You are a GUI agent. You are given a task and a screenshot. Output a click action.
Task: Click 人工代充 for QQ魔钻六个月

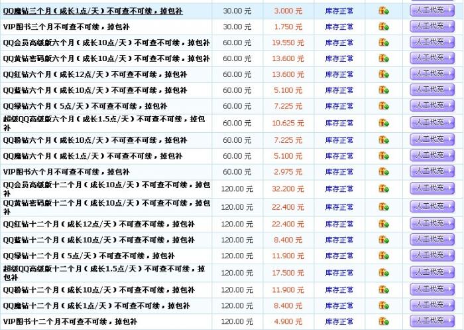432,155
